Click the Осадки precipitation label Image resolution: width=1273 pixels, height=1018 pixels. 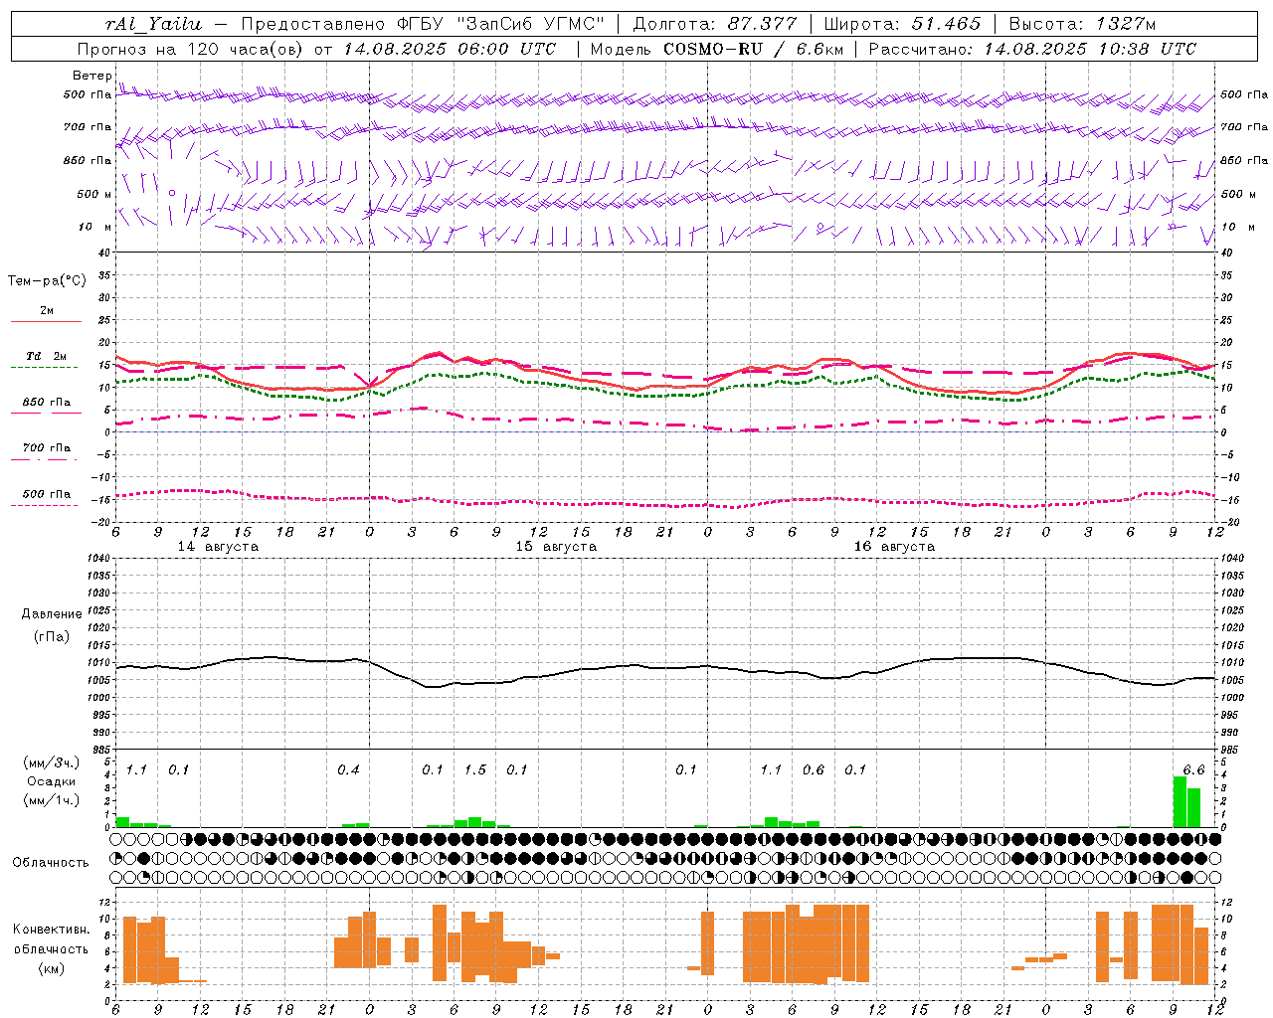point(52,781)
